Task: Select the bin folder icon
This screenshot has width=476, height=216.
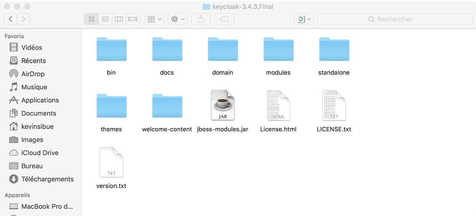Action: click(x=111, y=49)
